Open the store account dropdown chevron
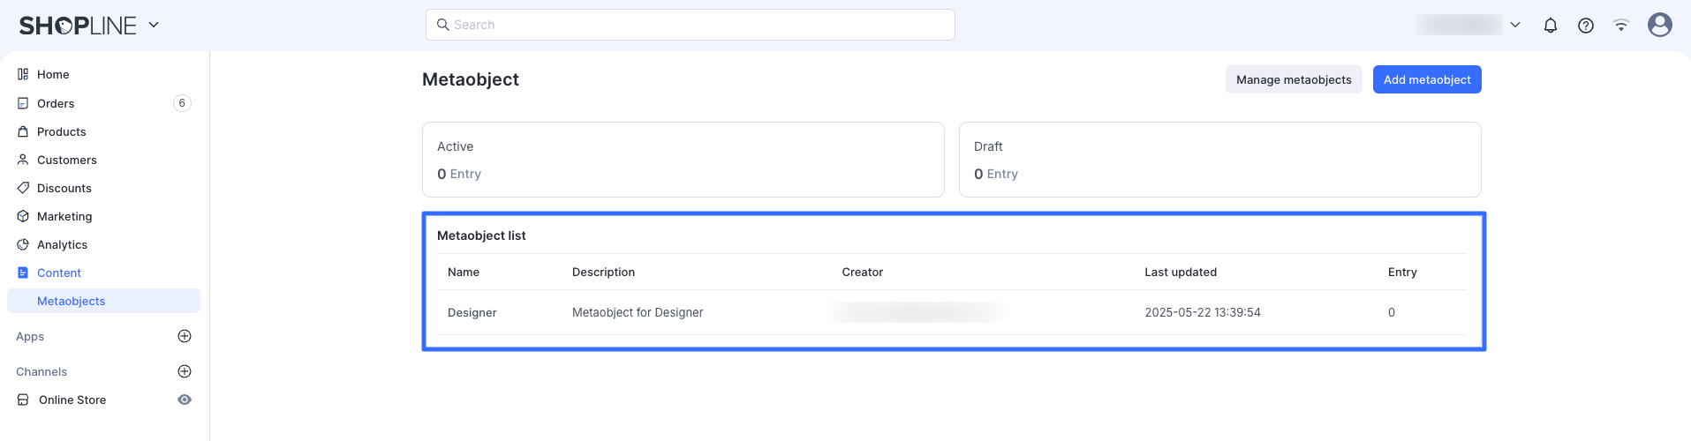This screenshot has height=441, width=1691. (x=1515, y=25)
